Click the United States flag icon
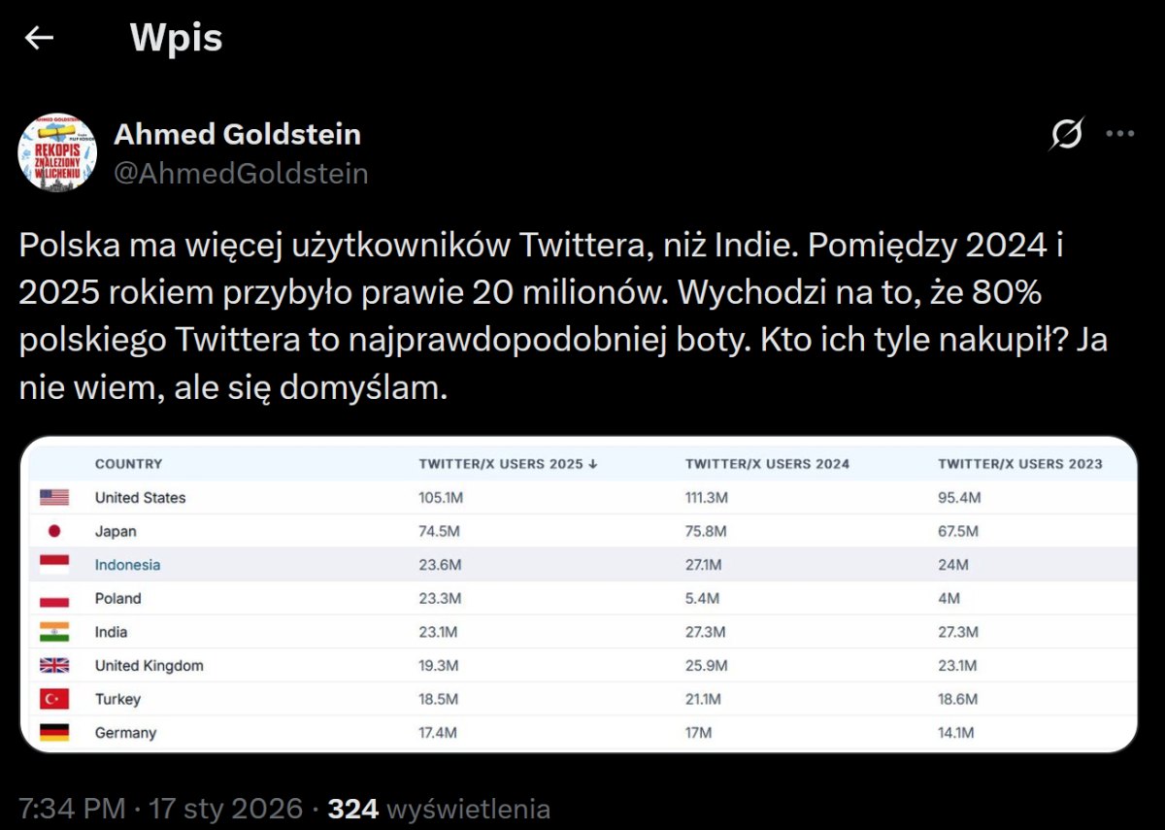 [54, 498]
